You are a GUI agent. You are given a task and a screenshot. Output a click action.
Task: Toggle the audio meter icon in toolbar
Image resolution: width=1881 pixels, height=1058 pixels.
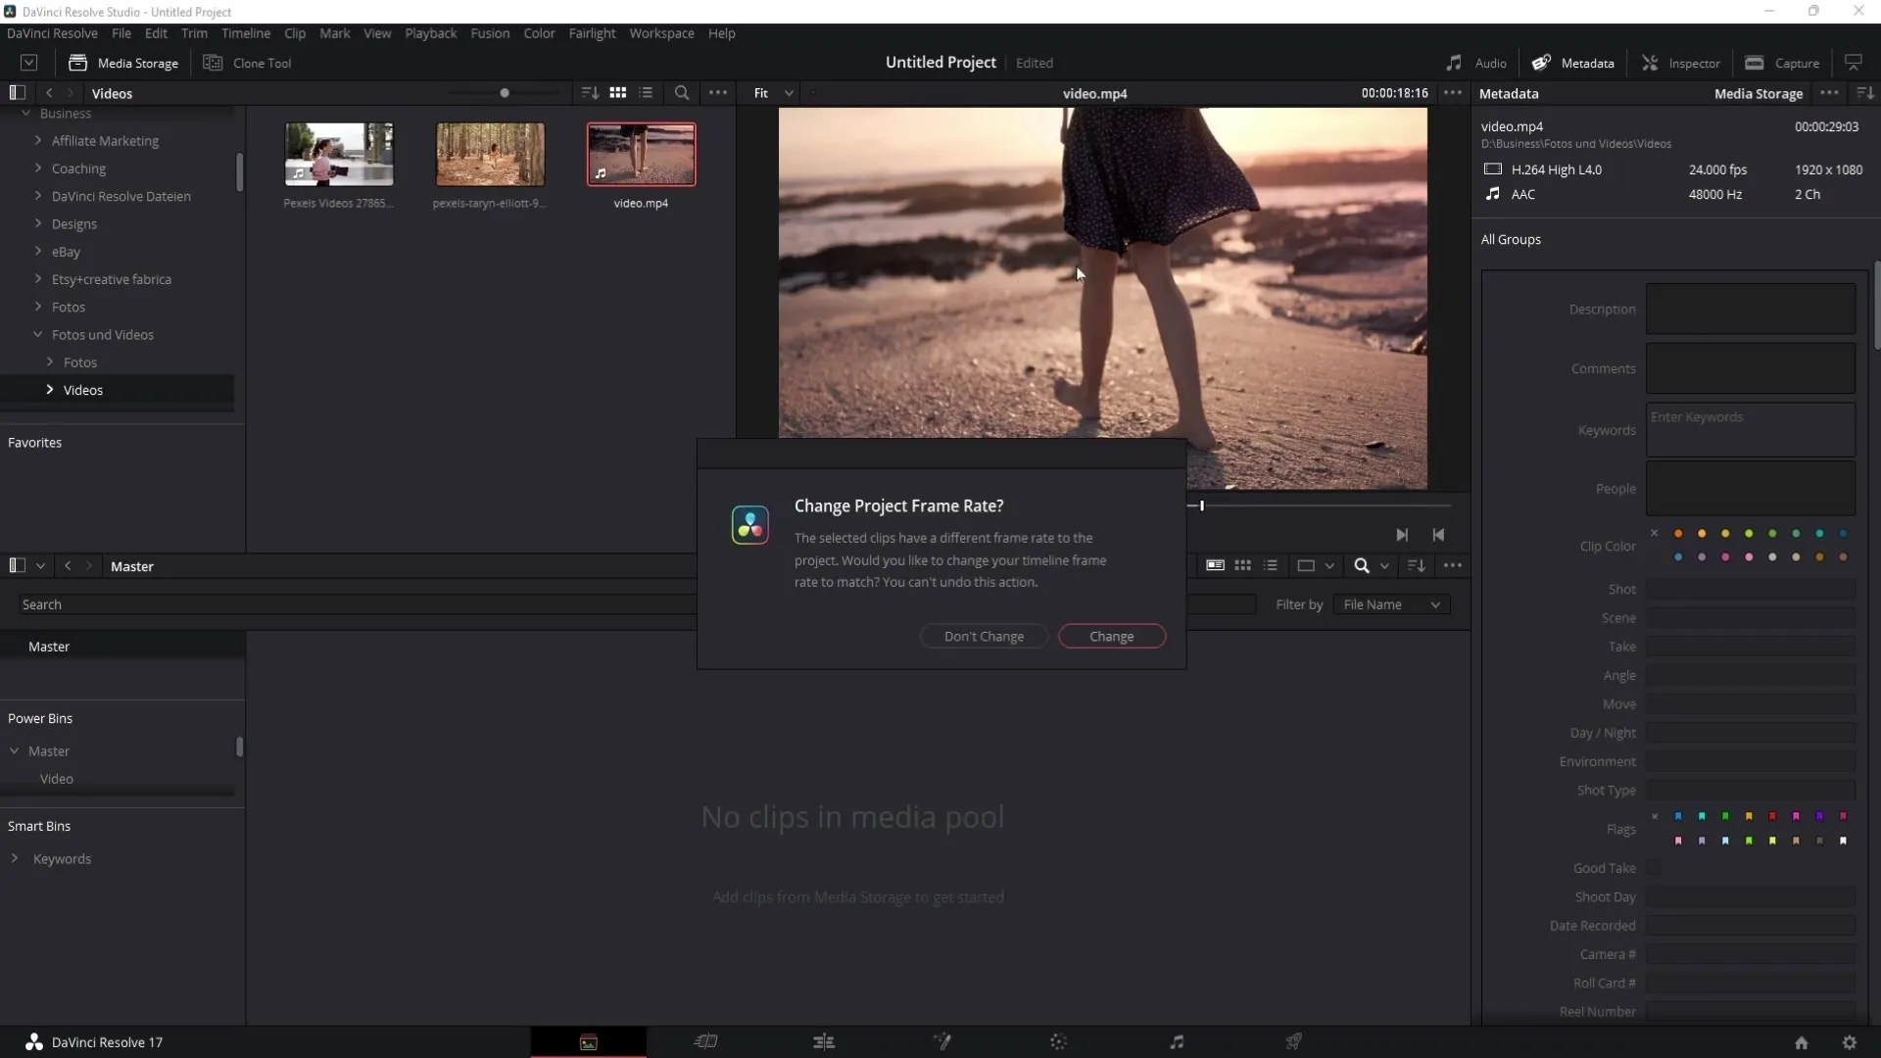(x=1454, y=64)
